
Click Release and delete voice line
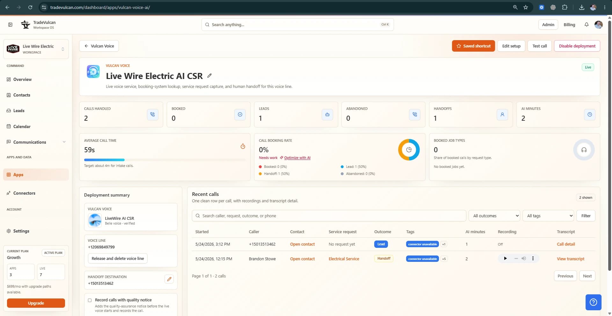pos(118,258)
